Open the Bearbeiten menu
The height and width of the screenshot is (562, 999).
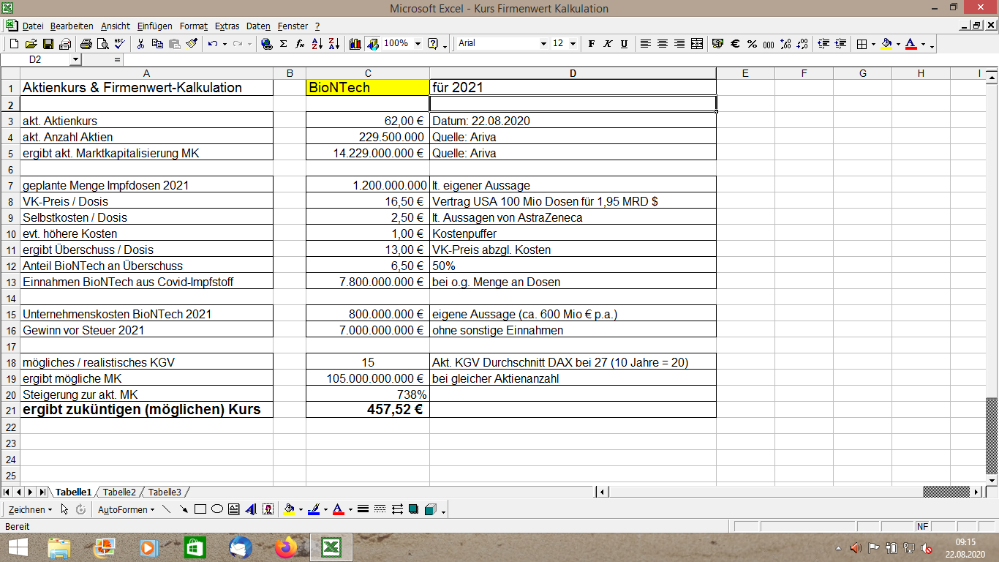[x=72, y=26]
